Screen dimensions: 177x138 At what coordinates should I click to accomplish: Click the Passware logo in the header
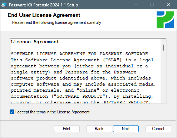[x=165, y=20]
